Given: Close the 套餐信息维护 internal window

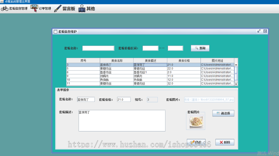Looking at the screenshot, I should [x=265, y=31].
